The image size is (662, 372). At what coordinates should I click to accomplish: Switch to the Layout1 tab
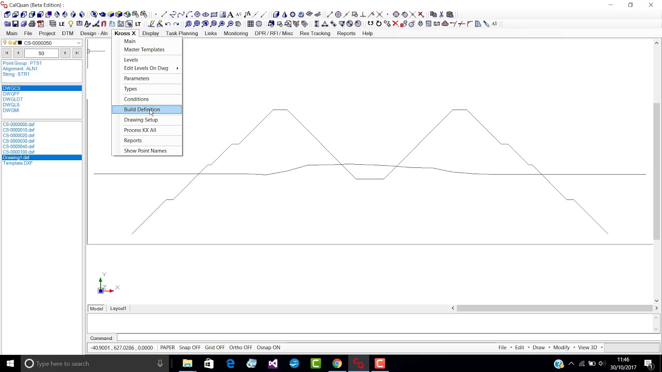click(118, 308)
